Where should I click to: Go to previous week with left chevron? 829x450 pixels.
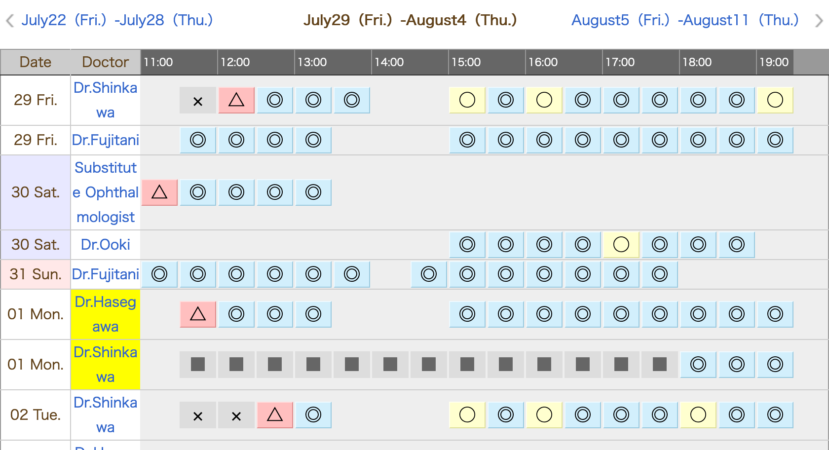[9, 21]
